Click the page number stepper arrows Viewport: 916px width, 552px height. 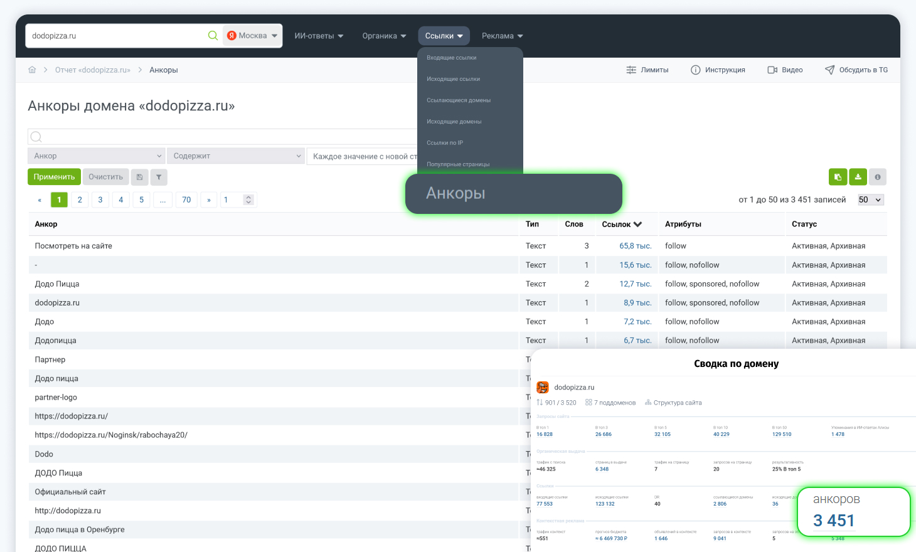[248, 200]
